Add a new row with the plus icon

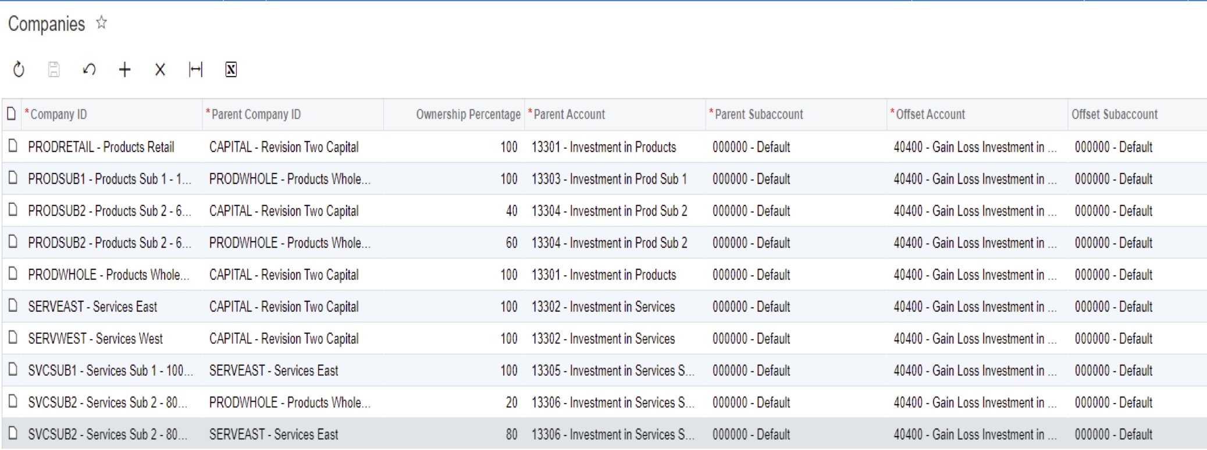[124, 70]
